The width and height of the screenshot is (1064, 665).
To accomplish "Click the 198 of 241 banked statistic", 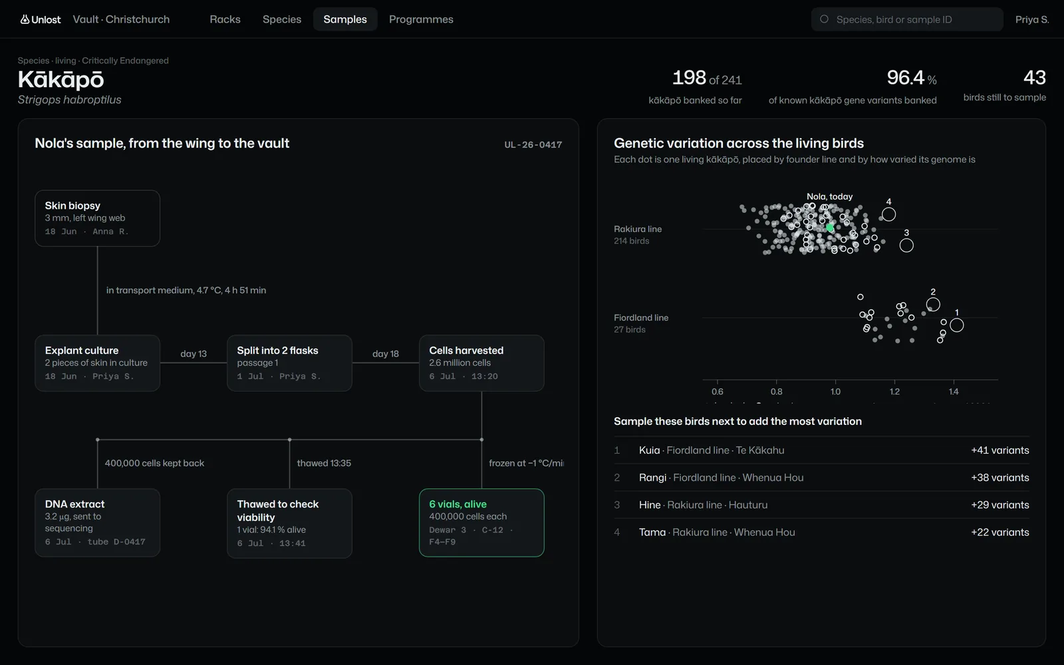I will pyautogui.click(x=696, y=86).
